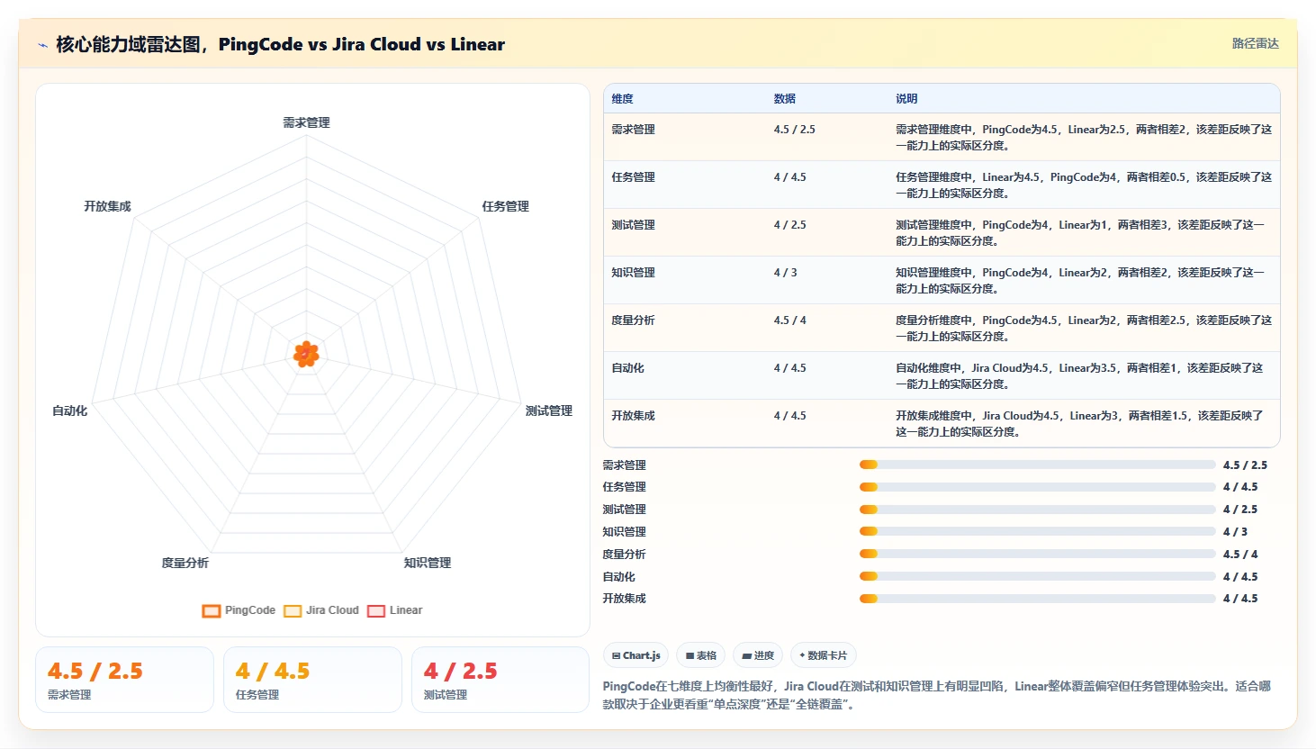Image resolution: width=1316 pixels, height=749 pixels.
Task: Click the Chart.js tag chip
Action: [x=635, y=655]
